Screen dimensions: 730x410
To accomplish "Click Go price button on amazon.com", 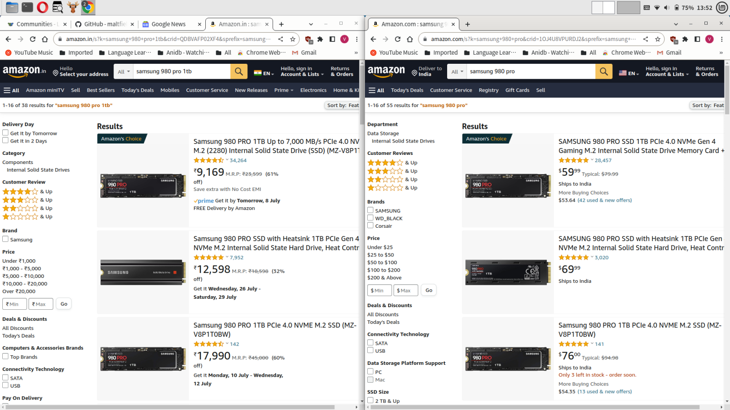I will coord(429,290).
